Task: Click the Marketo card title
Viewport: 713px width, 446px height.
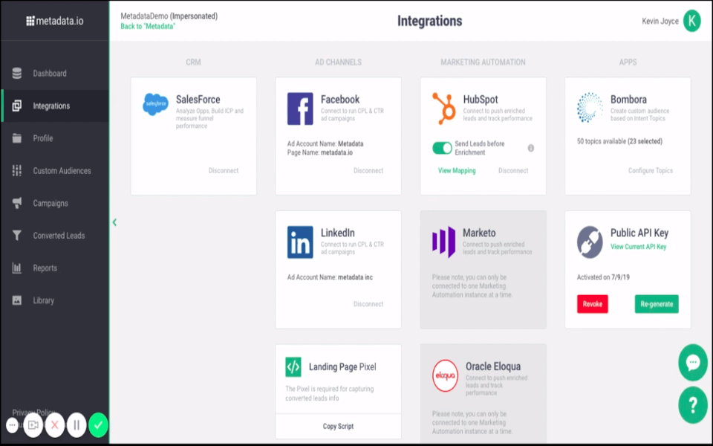Action: point(479,233)
